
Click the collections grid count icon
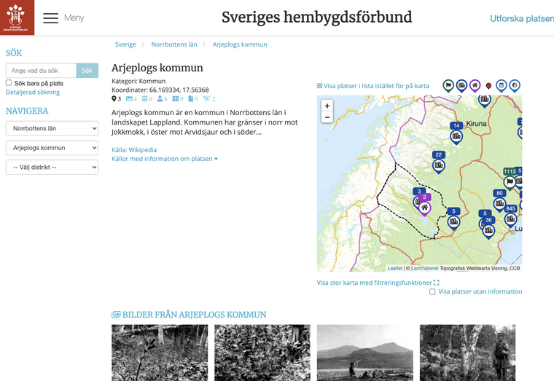click(x=175, y=99)
